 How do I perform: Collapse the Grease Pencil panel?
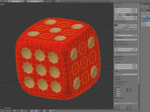point(115,22)
